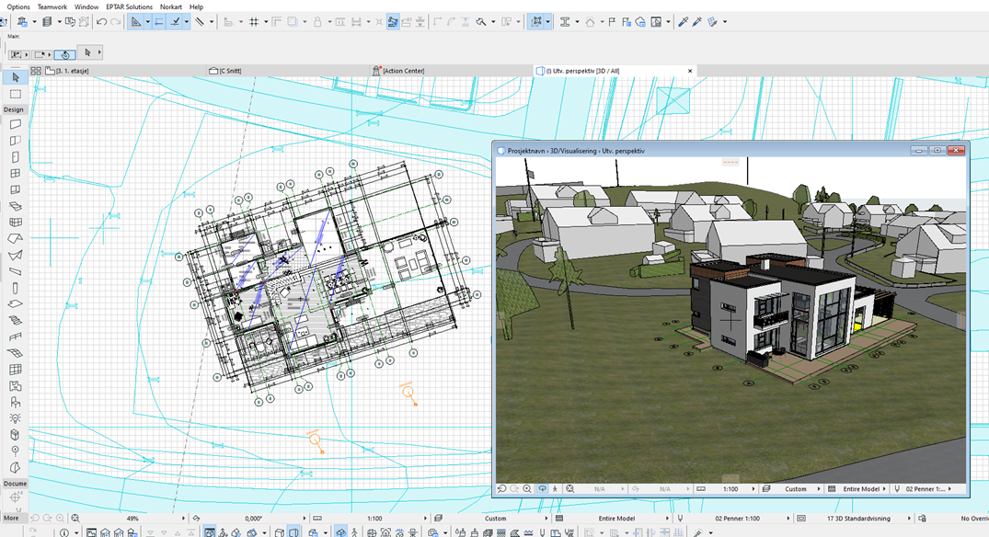This screenshot has height=537, width=989.
Task: Select the Lamp tool in the toolbox
Action: coord(15,418)
